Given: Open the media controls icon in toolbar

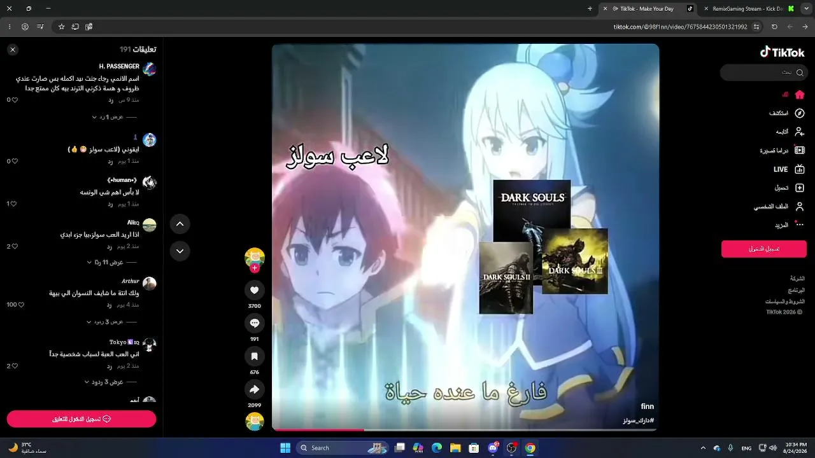Looking at the screenshot, I should [x=41, y=27].
